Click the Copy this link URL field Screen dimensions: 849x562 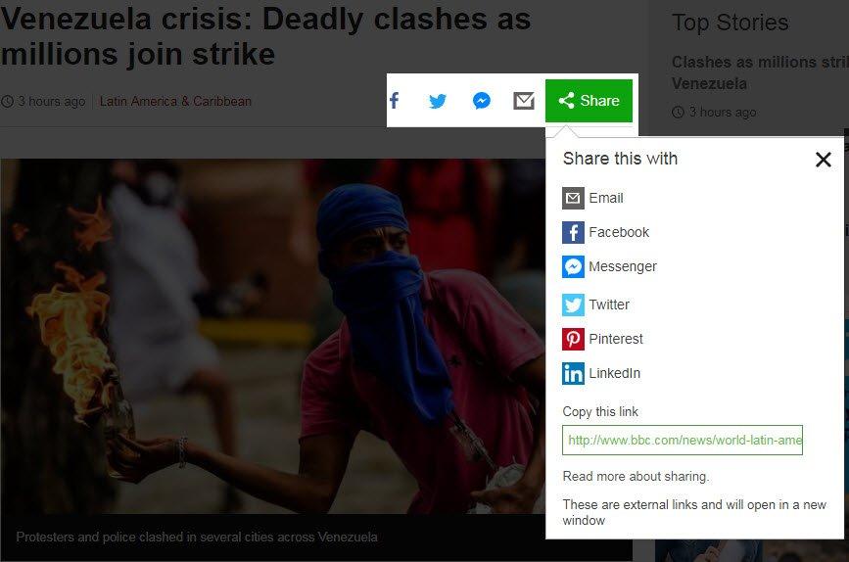[683, 441]
